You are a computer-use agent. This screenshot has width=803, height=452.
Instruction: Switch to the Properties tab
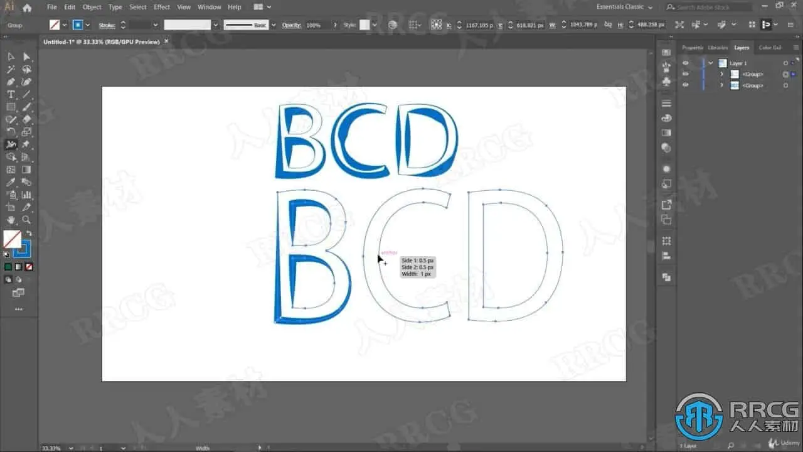click(693, 48)
